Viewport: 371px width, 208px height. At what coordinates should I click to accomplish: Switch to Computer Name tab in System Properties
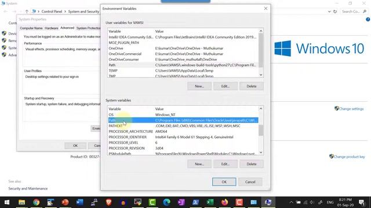[x=31, y=28]
